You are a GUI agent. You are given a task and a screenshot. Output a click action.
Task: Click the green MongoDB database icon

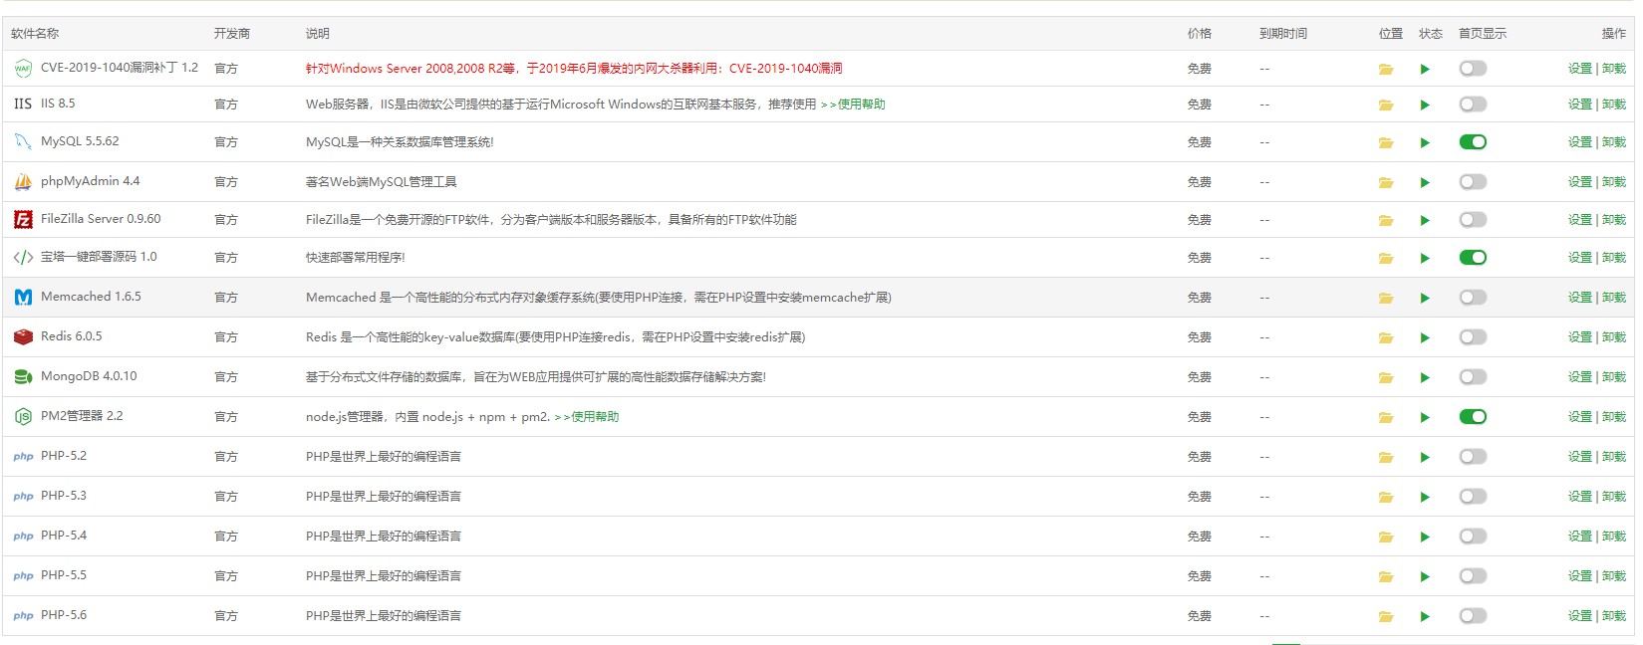coord(23,376)
